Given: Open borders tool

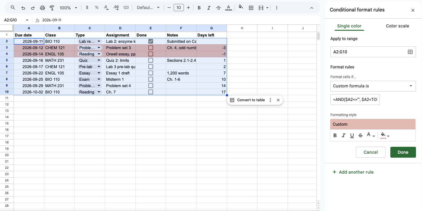Looking at the screenshot, I should click(x=251, y=8).
